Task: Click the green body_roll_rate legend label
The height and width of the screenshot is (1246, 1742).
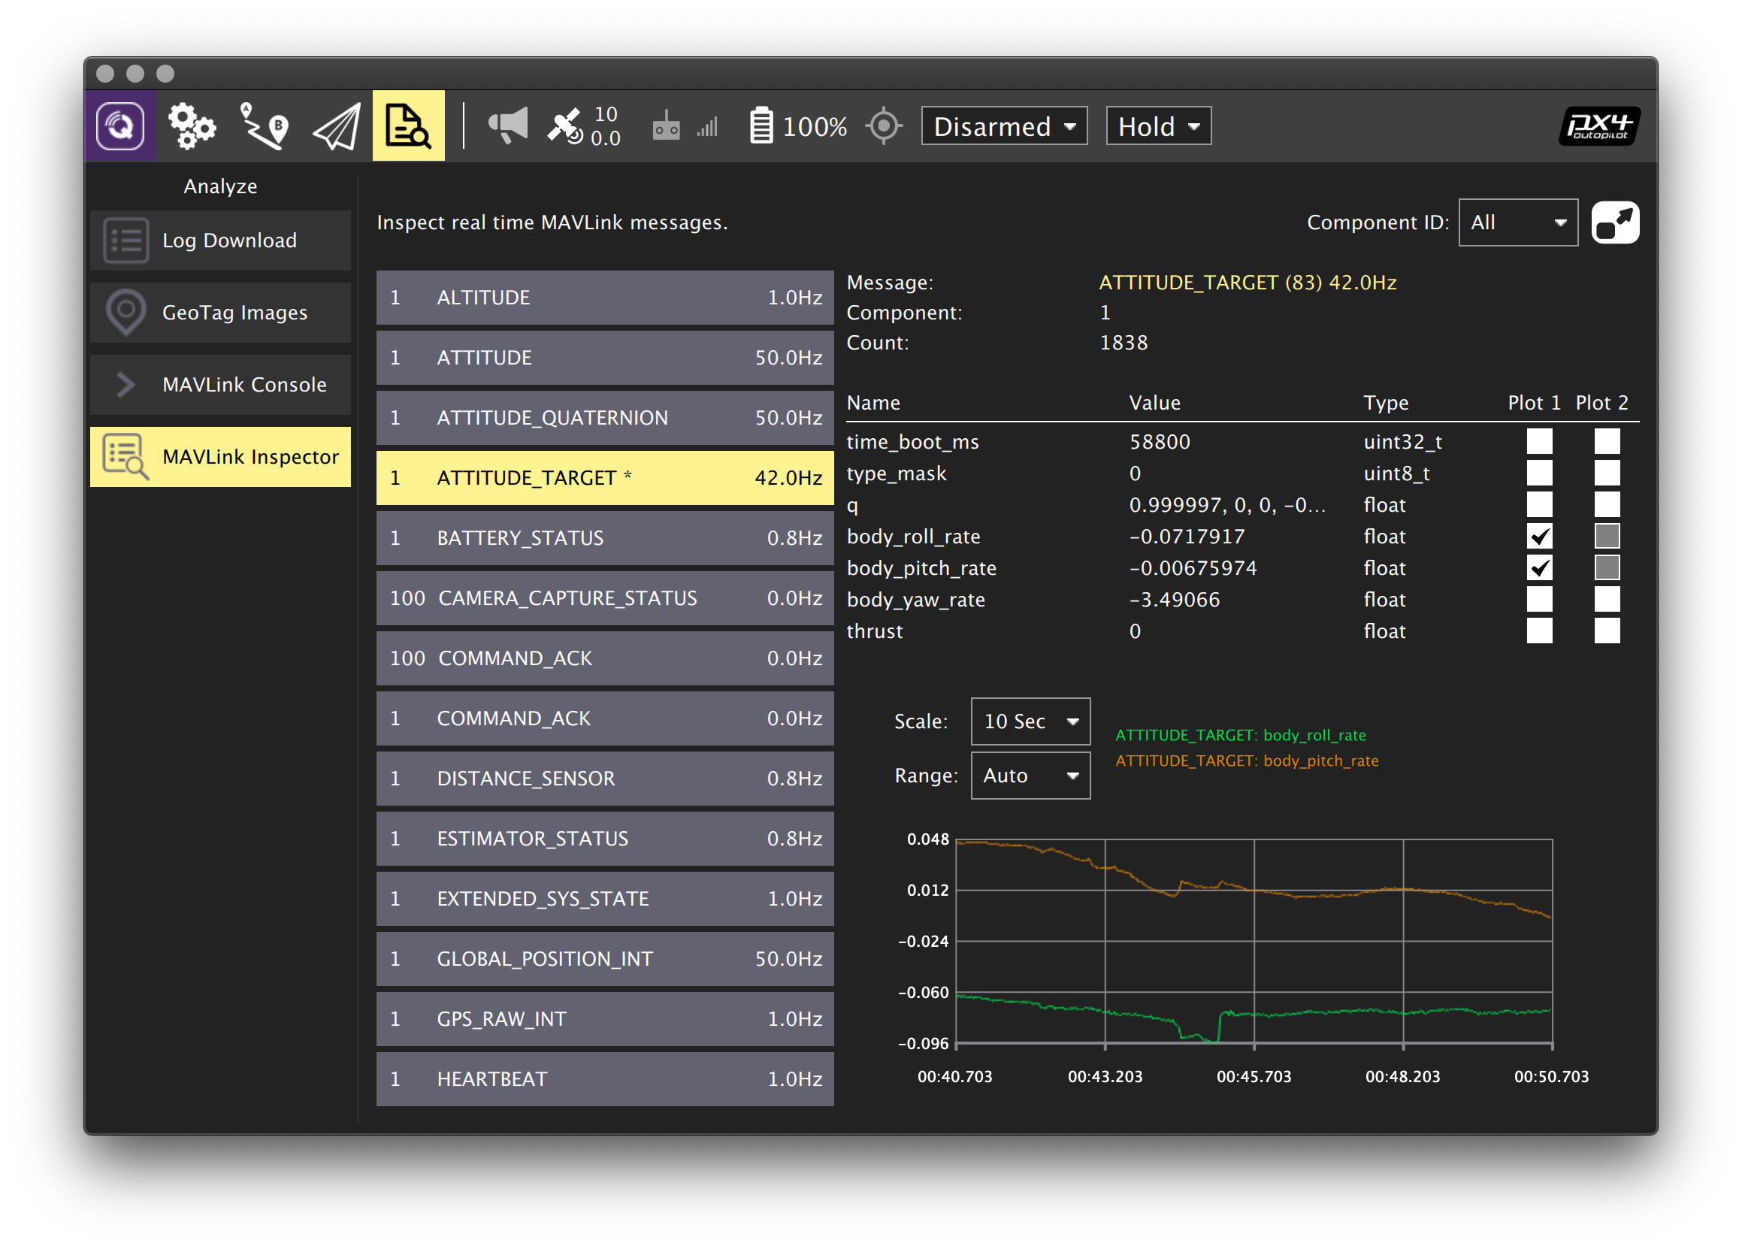Action: coord(1240,735)
